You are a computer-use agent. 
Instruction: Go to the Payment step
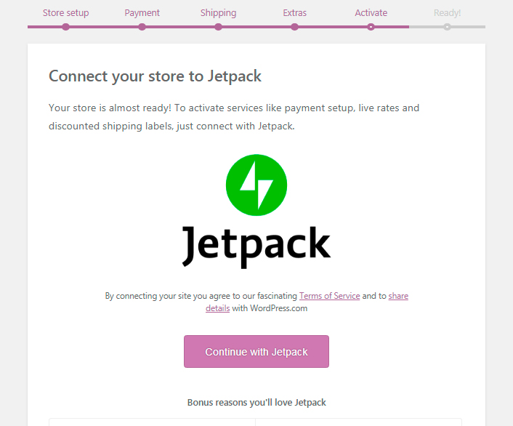tap(142, 13)
